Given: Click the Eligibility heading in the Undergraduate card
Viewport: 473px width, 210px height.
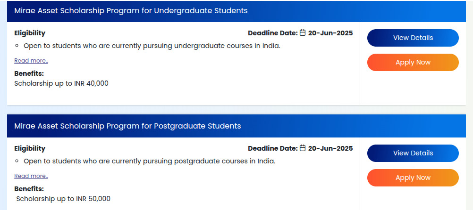Looking at the screenshot, I should tap(30, 33).
